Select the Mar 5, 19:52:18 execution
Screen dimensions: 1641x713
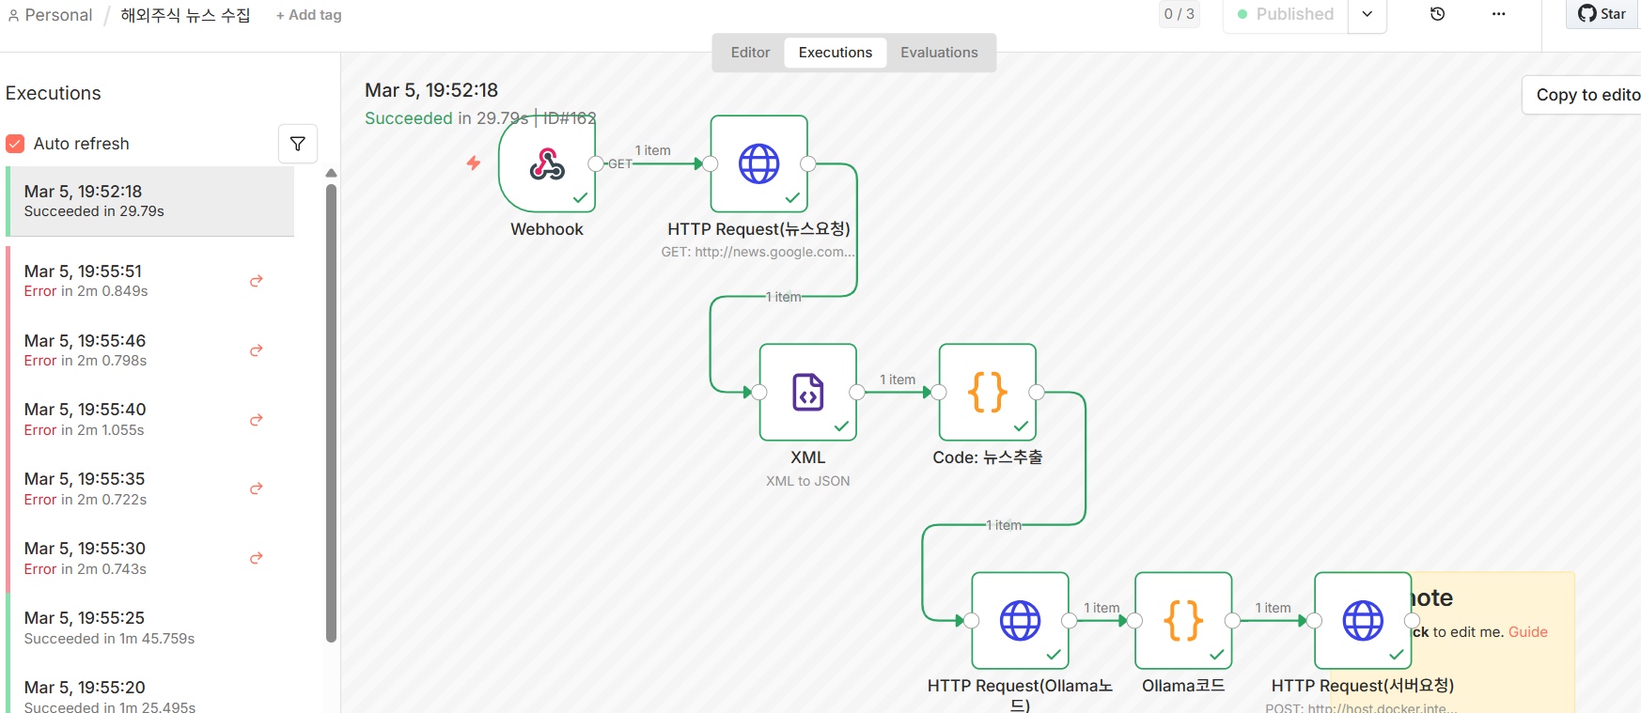[150, 201]
